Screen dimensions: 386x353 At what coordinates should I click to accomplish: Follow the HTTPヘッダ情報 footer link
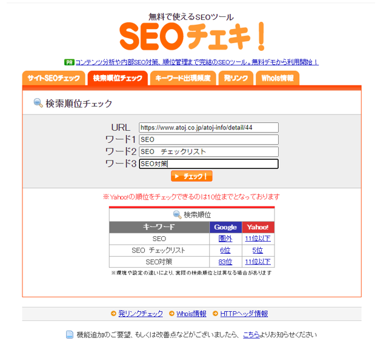tap(244, 314)
